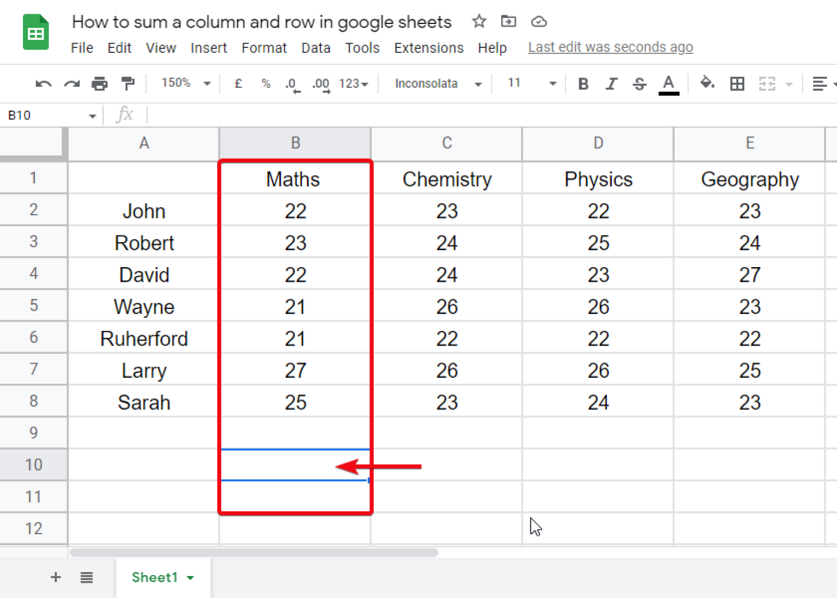Select cell containing 'Geography'
837x598 pixels.
coord(750,178)
